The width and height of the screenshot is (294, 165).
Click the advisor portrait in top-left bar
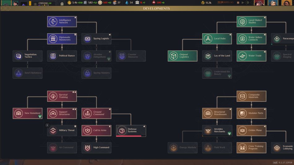(15, 3)
